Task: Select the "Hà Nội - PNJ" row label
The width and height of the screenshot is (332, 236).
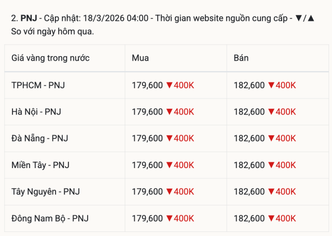Action: [36, 112]
